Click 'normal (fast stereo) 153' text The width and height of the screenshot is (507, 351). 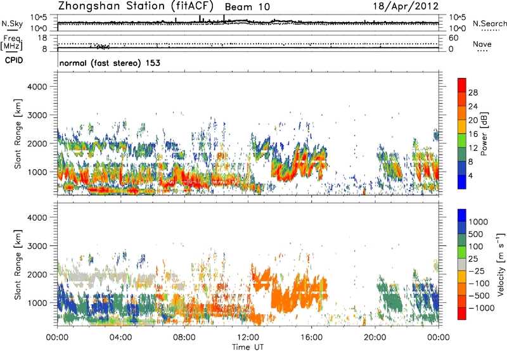(x=110, y=63)
